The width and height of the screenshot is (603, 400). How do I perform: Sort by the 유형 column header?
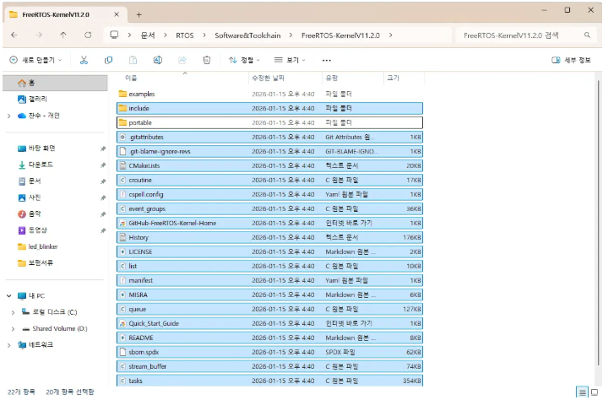coord(353,78)
